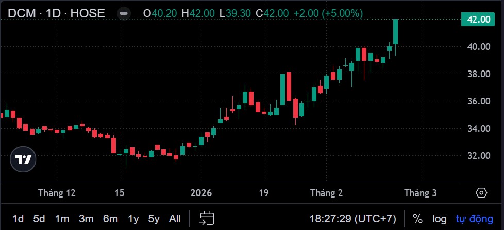Switch to the 1m date range
Viewport: 504px width, 230px height.
62,219
